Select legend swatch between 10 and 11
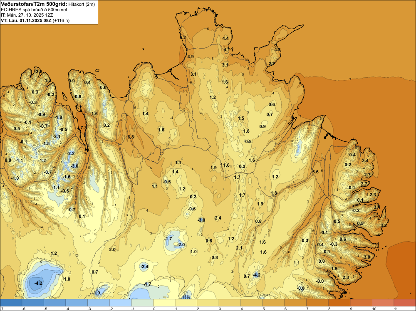 point(383,303)
